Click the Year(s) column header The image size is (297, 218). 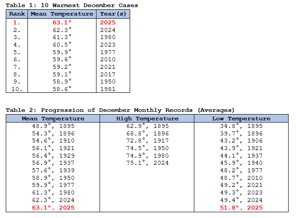point(113,14)
